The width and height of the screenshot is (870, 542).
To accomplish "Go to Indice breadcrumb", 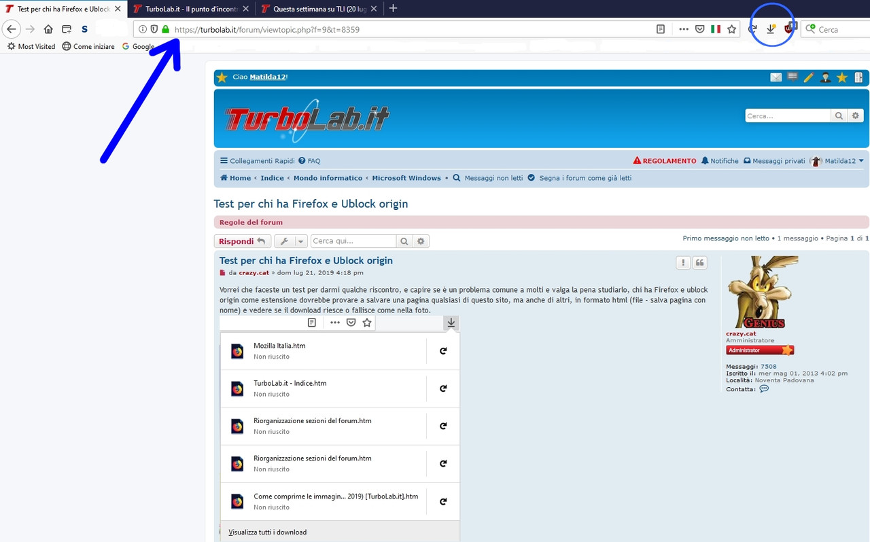I will tap(272, 178).
